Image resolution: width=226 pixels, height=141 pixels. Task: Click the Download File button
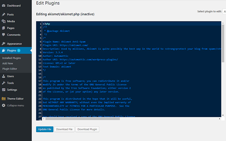tap(64, 129)
